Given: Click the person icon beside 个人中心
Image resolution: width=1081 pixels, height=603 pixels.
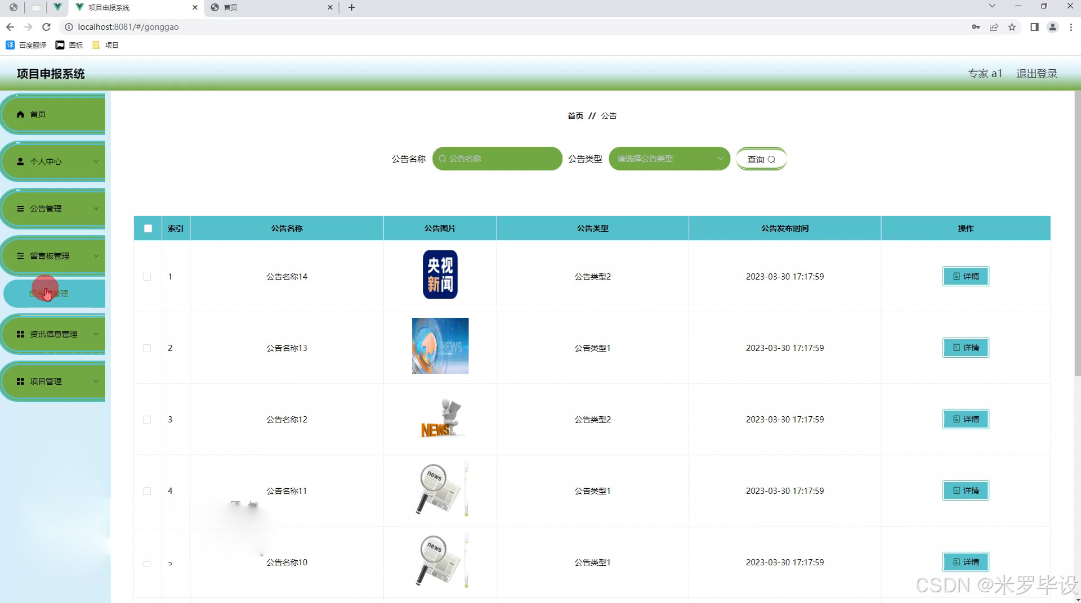Looking at the screenshot, I should [20, 161].
